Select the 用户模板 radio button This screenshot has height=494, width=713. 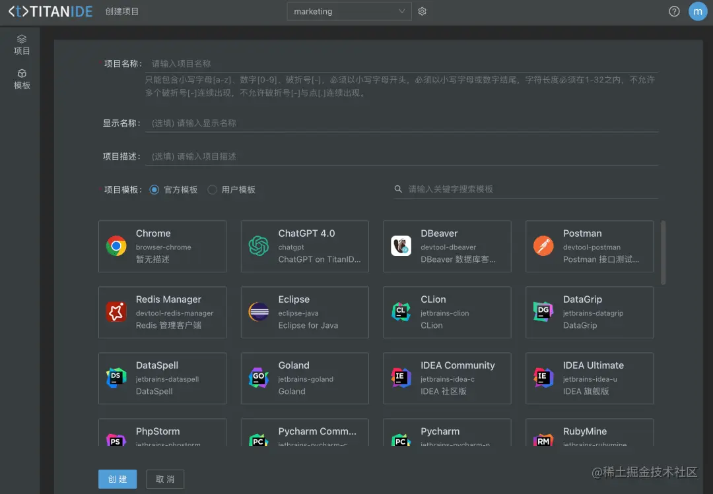[x=213, y=189]
